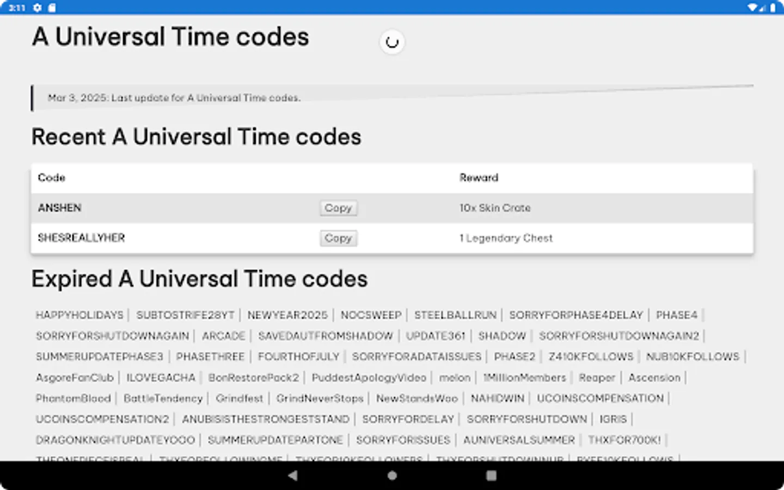Select expired code PHASE4
The image size is (784, 490).
pos(677,315)
